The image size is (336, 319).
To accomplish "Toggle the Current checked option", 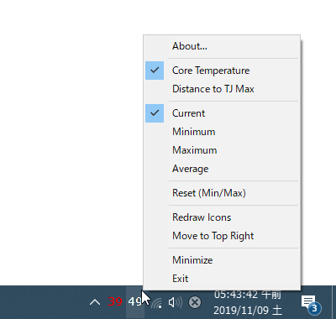I will [222, 113].
